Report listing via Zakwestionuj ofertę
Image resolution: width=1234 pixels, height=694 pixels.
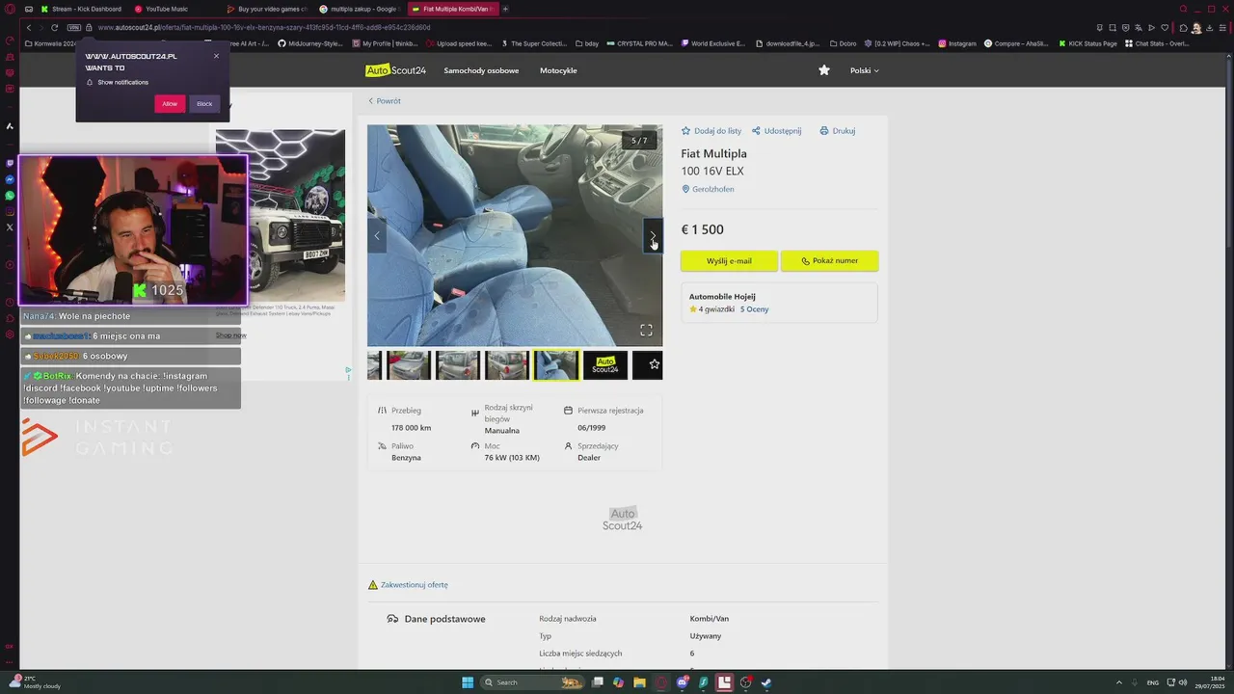[x=409, y=585]
